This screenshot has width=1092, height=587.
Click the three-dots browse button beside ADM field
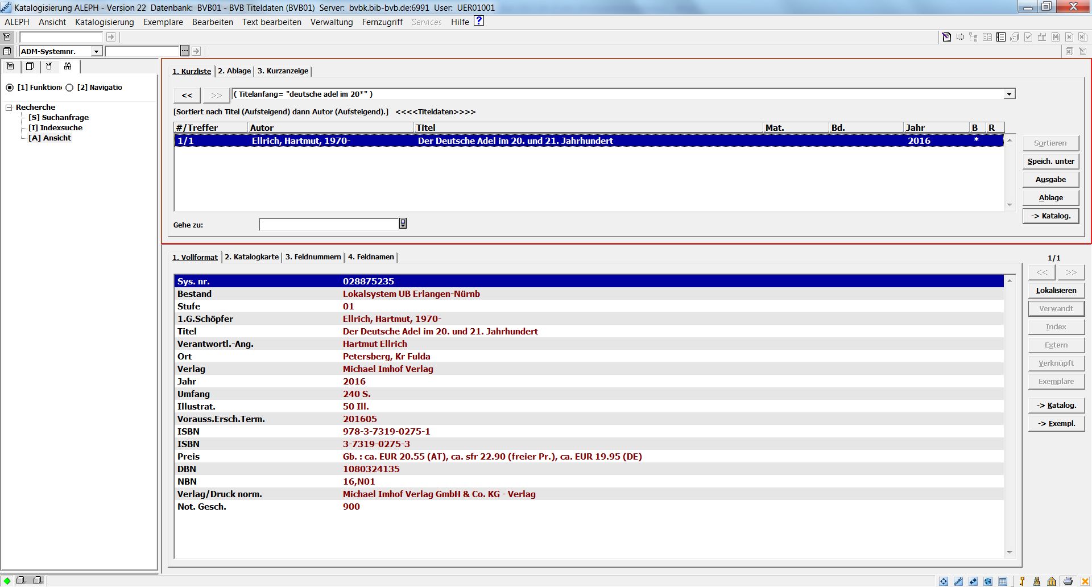[x=185, y=51]
